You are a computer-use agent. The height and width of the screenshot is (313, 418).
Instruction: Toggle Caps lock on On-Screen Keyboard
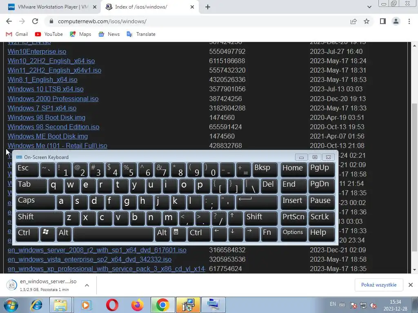pos(35,202)
